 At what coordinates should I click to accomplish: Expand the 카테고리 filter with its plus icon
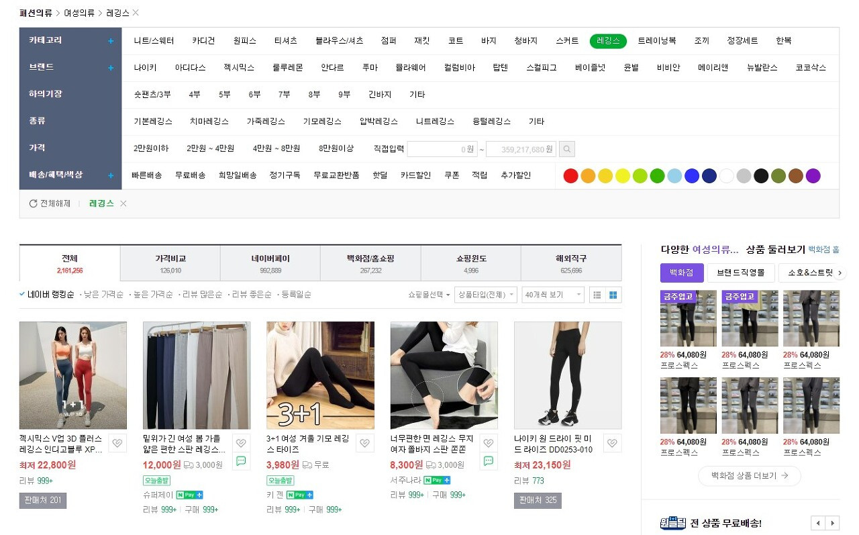pos(111,41)
